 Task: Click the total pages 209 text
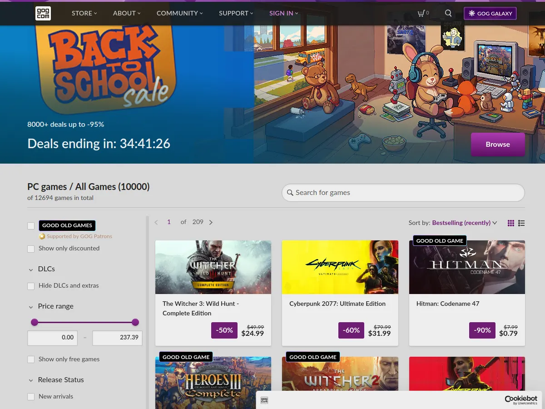coord(198,222)
